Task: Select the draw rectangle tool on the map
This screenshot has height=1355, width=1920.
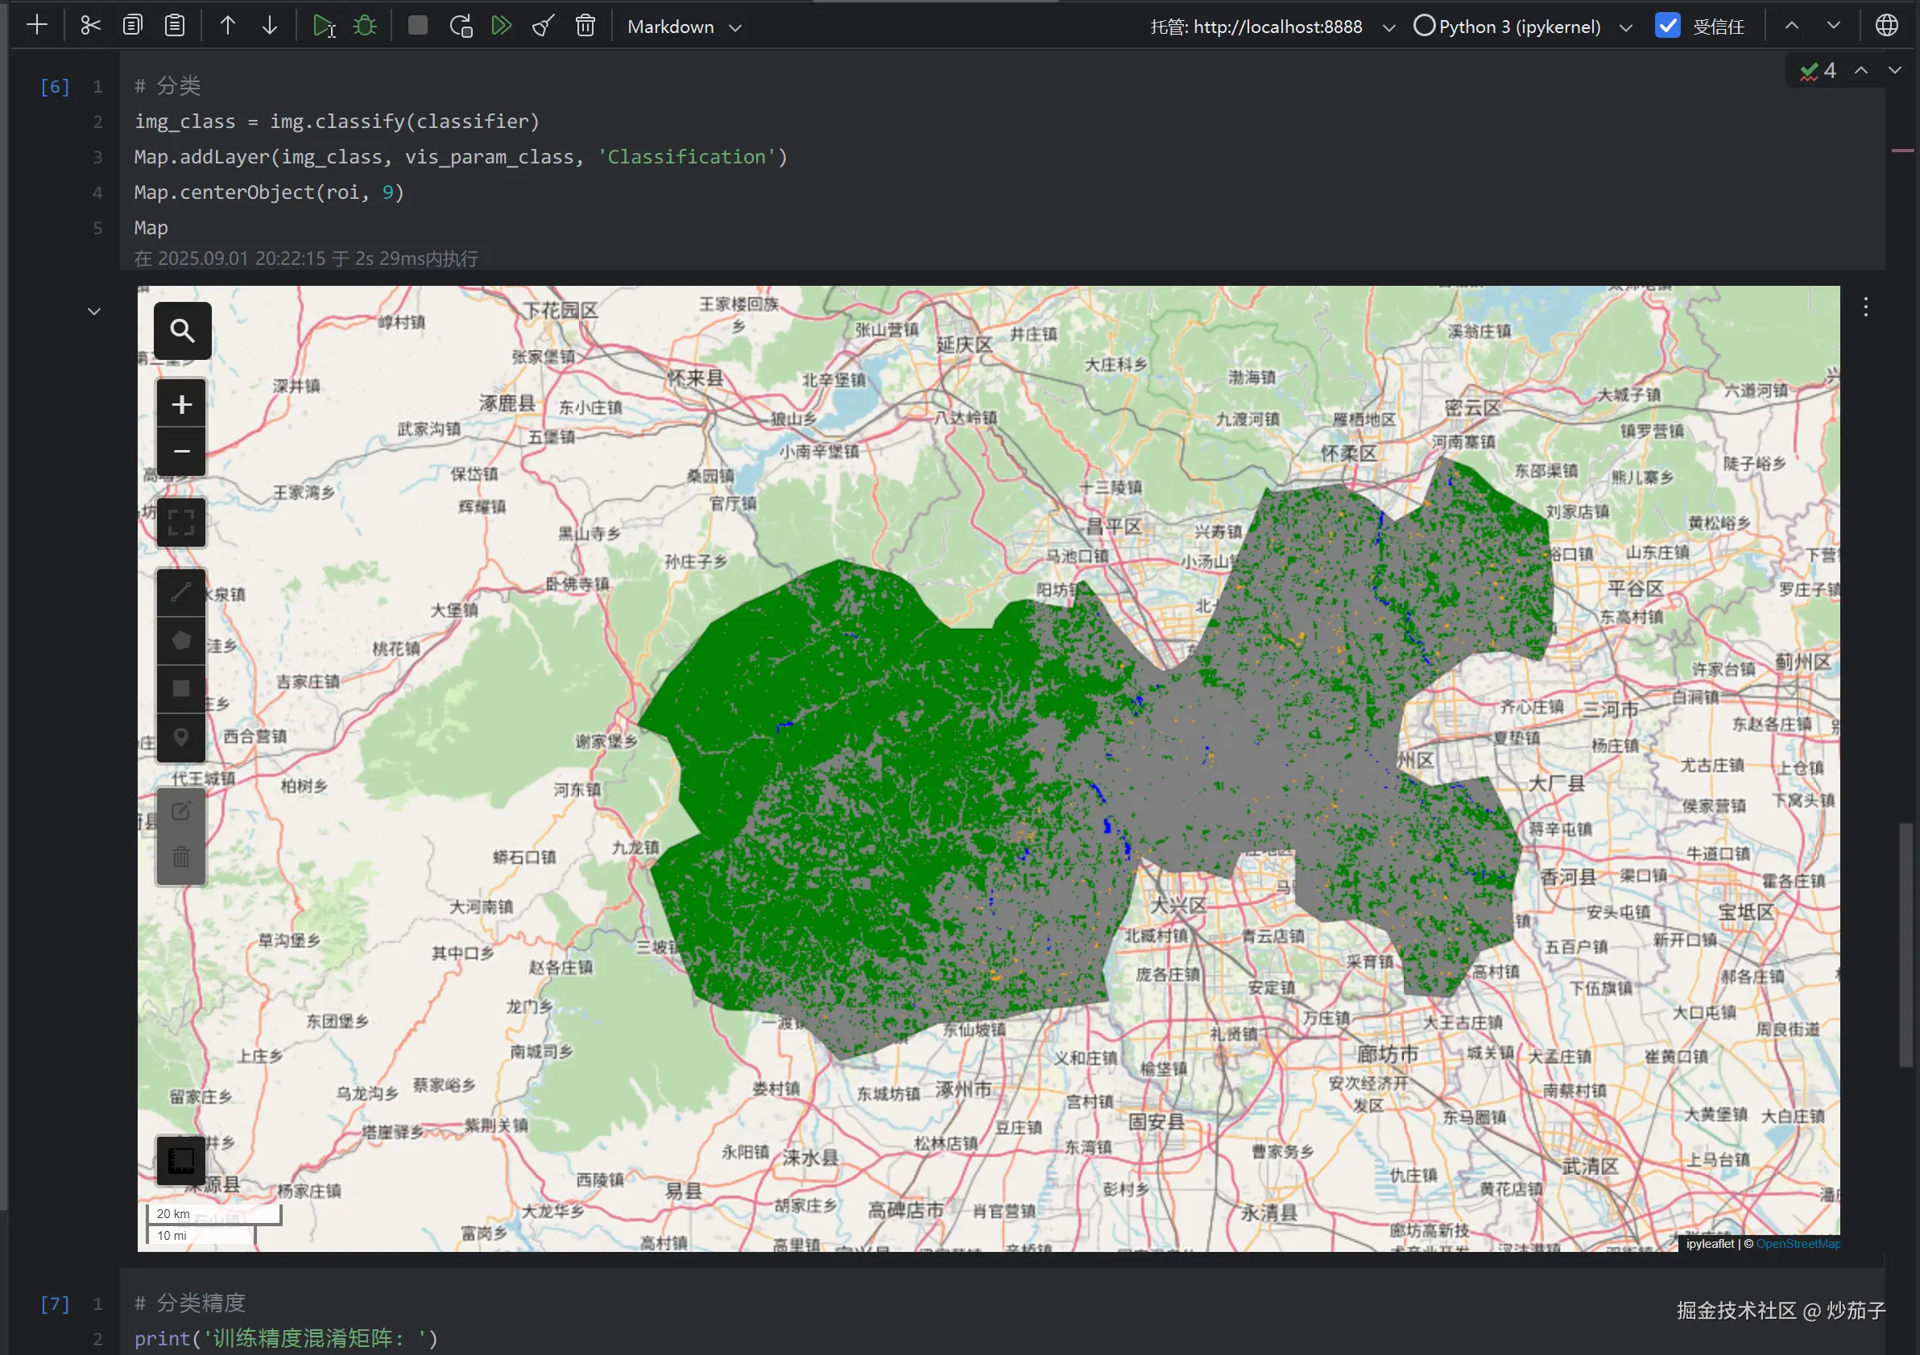Action: 181,689
